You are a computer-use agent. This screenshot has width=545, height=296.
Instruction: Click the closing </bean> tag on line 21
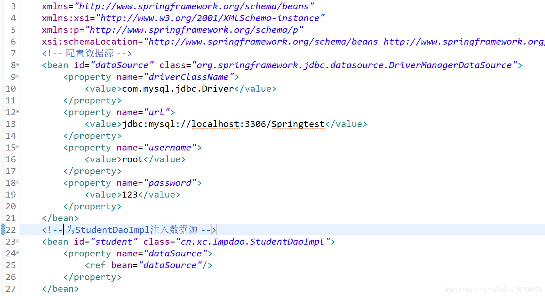click(x=60, y=218)
